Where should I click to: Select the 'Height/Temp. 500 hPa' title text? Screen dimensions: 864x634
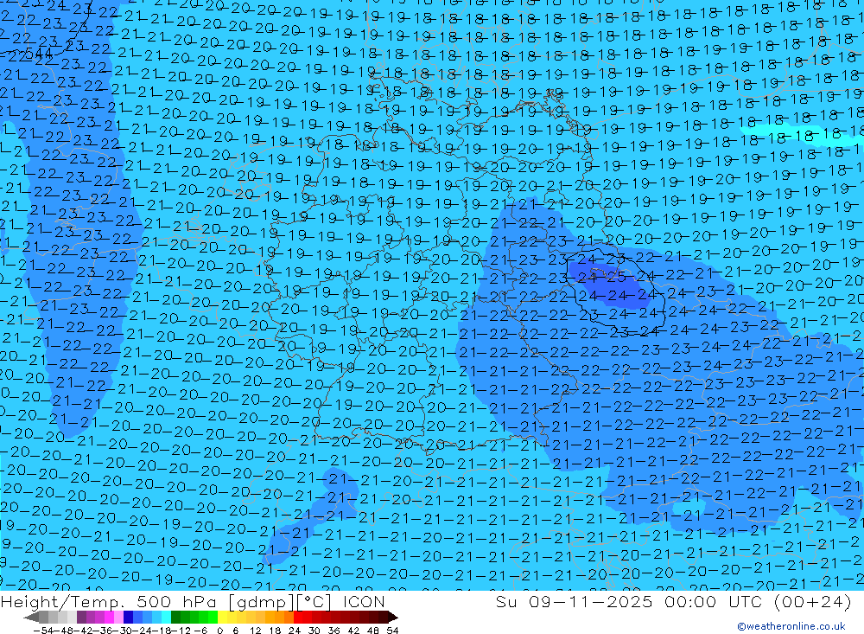[x=111, y=601]
